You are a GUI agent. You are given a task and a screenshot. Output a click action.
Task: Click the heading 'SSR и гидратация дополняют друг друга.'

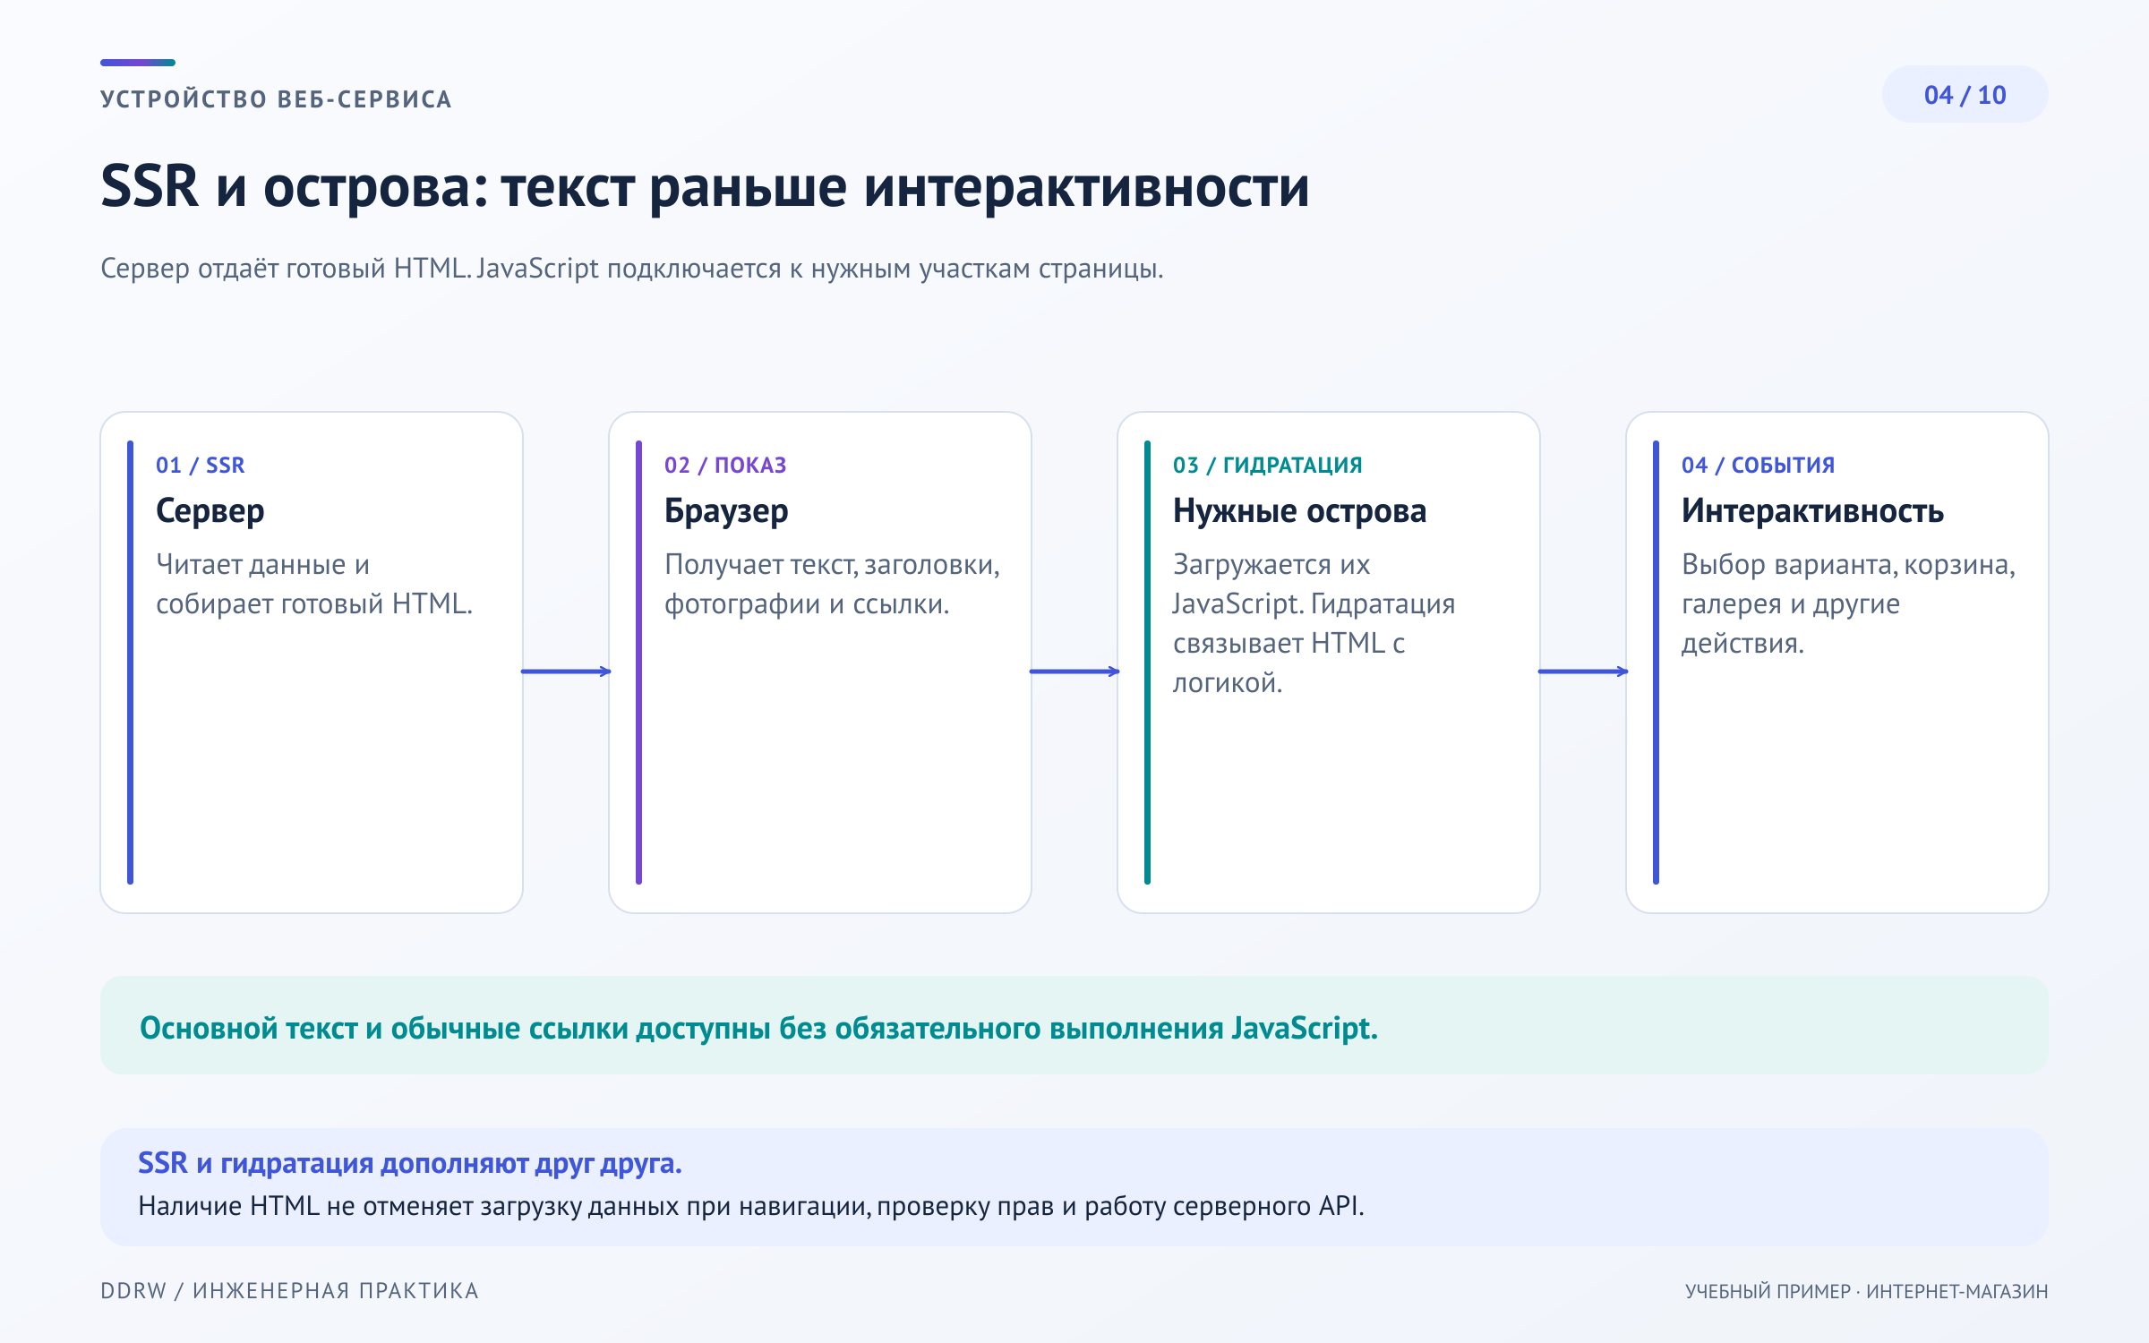coord(409,1163)
